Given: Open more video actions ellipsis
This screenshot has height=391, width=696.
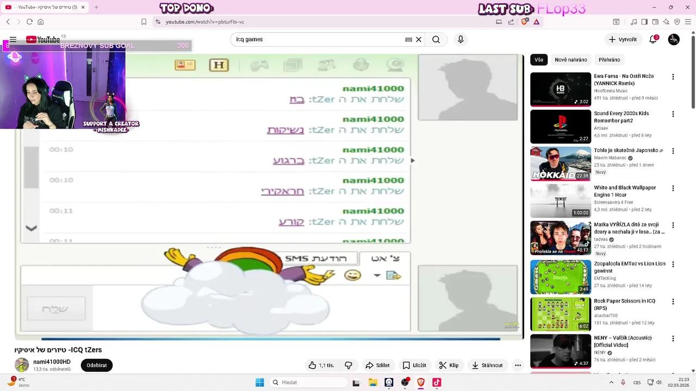Looking at the screenshot, I should pyautogui.click(x=518, y=365).
